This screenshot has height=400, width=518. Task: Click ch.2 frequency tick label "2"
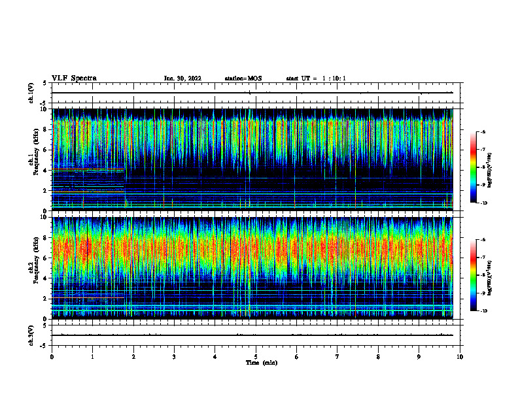pyautogui.click(x=46, y=299)
